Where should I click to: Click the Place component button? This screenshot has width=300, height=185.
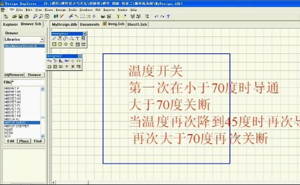(x=24, y=141)
